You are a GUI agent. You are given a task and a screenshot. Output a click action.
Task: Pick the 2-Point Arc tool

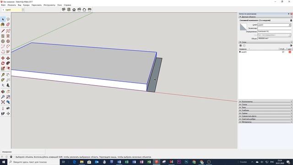click(8, 46)
